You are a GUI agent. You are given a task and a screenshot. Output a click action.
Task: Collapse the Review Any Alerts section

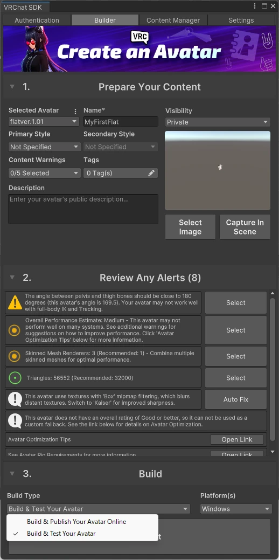(12, 278)
